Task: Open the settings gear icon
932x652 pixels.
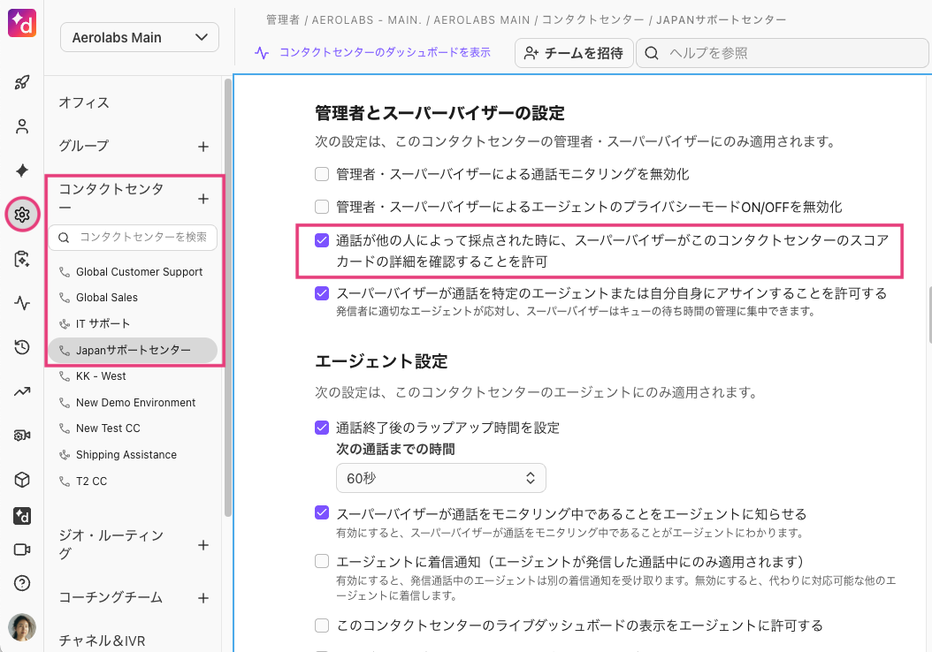Action: tap(22, 215)
